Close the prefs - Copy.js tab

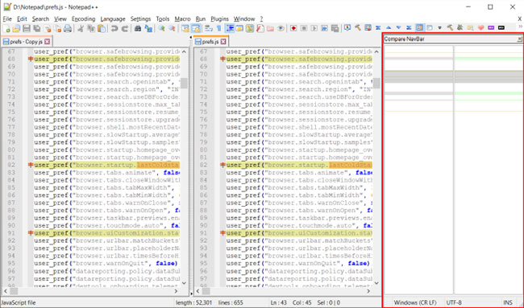[47, 42]
